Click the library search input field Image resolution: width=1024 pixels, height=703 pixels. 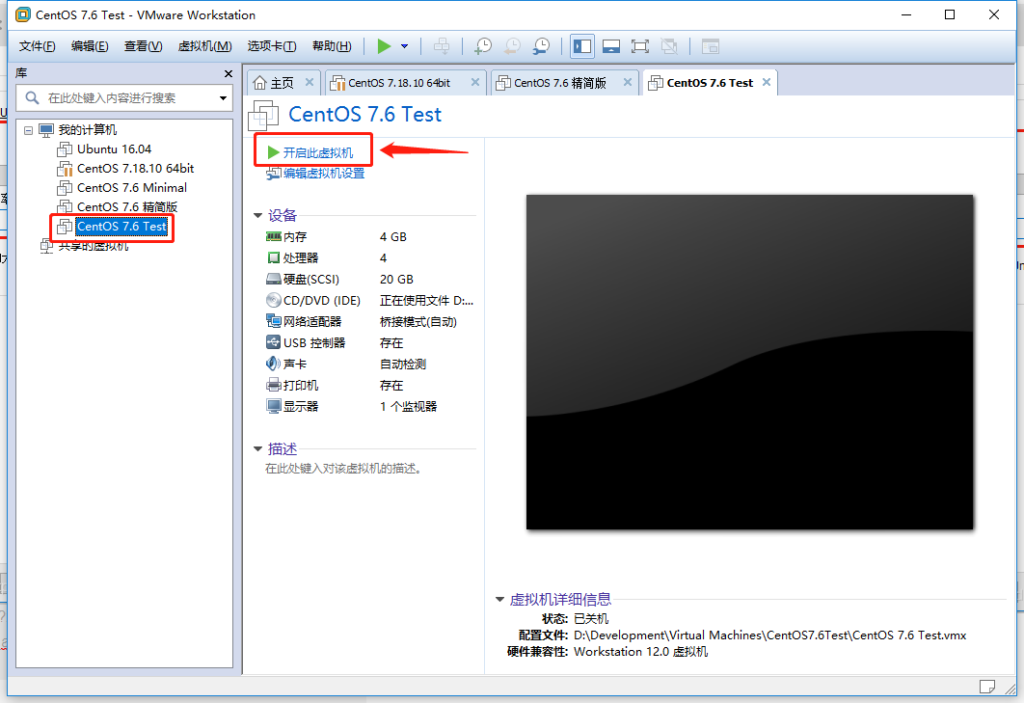point(124,98)
